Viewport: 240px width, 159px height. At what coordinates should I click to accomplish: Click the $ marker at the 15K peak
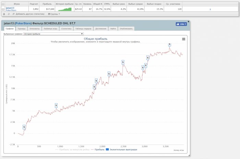coord(123,62)
